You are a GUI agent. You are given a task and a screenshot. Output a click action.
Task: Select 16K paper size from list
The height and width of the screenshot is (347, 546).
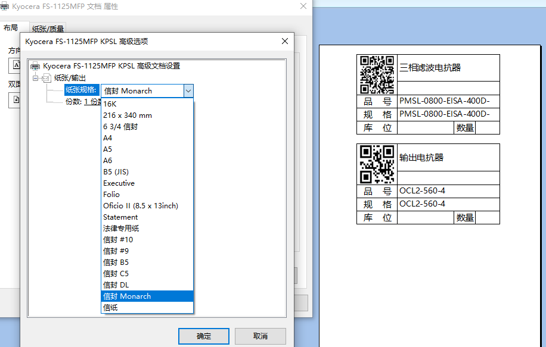pos(147,104)
